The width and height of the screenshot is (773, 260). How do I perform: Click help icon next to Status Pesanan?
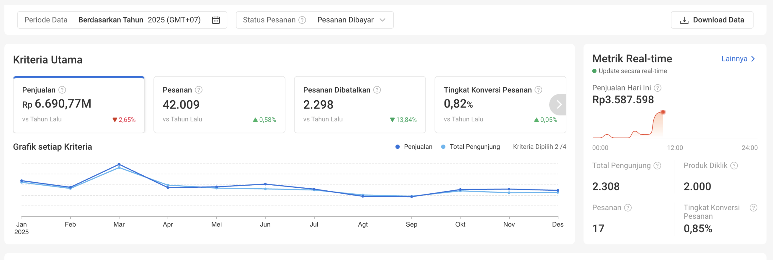tap(302, 20)
